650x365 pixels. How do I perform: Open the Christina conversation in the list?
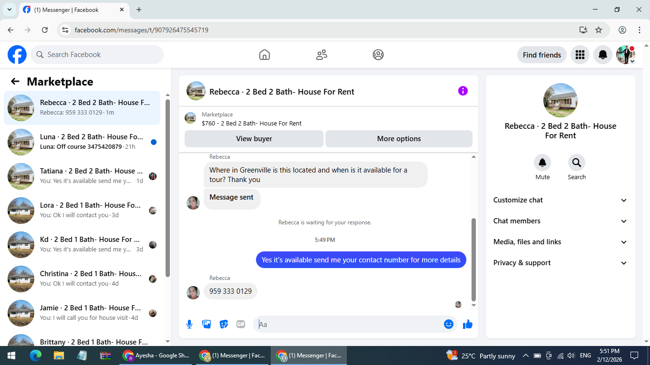82,279
